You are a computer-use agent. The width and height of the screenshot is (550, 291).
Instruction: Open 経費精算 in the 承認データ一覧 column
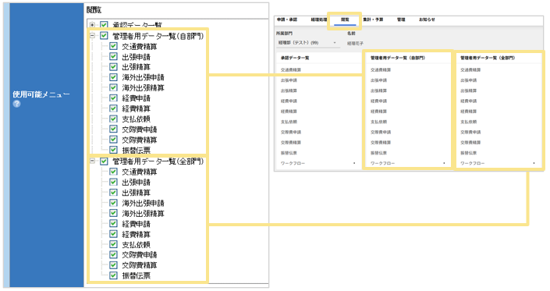point(289,112)
